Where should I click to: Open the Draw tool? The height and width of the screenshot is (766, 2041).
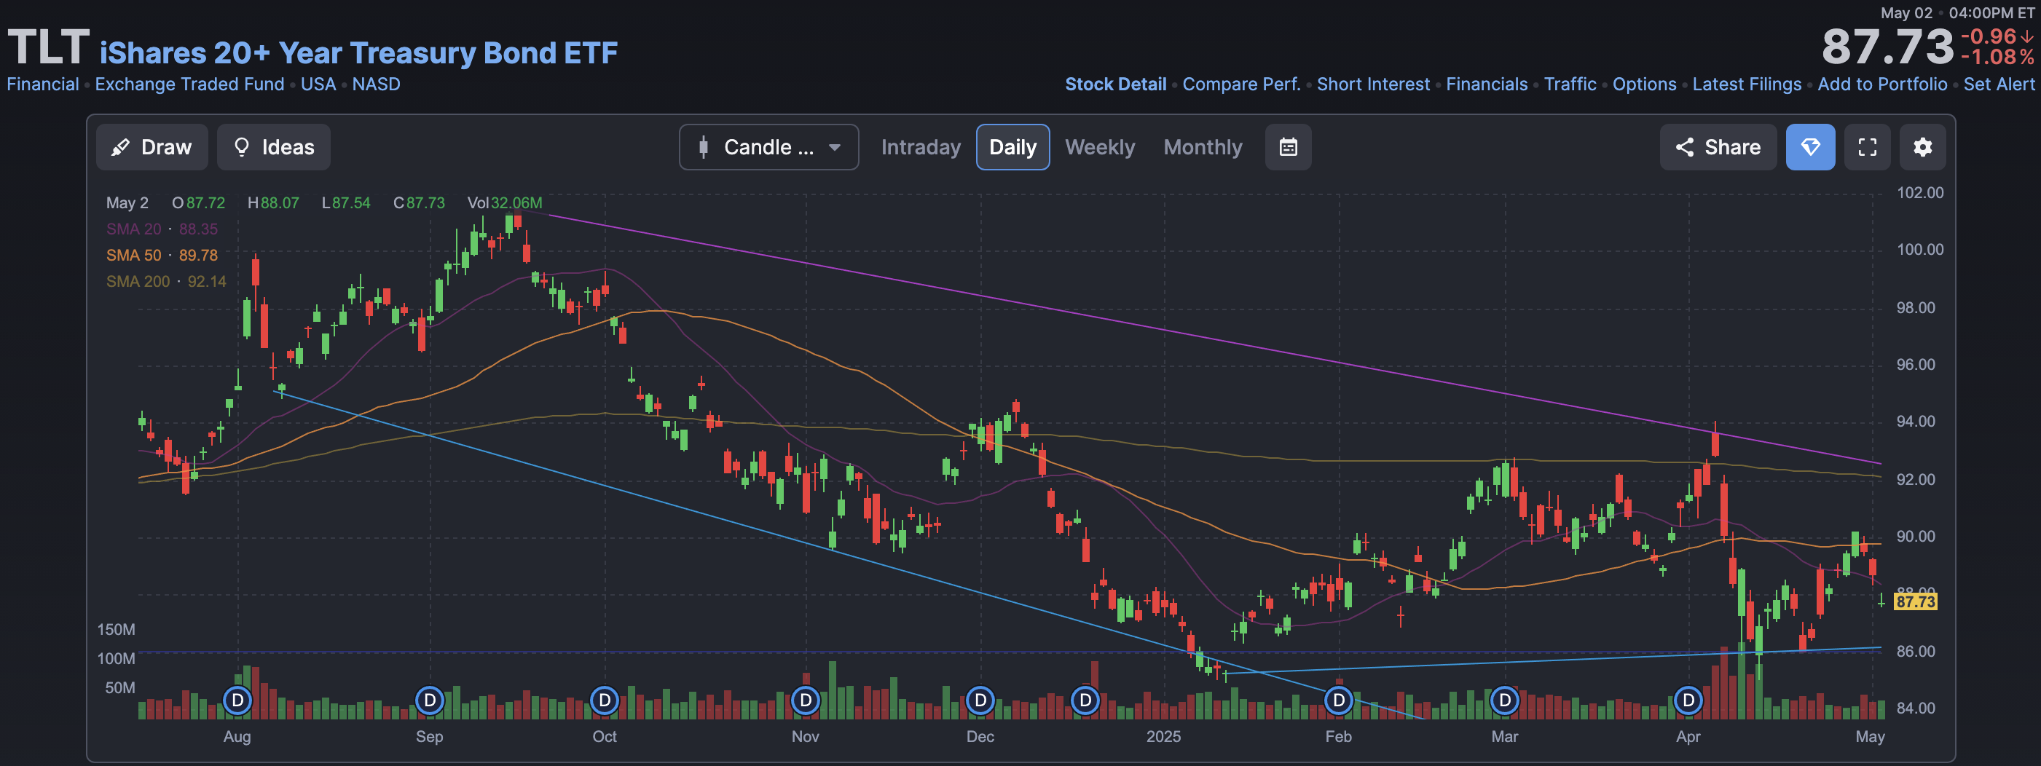(152, 147)
